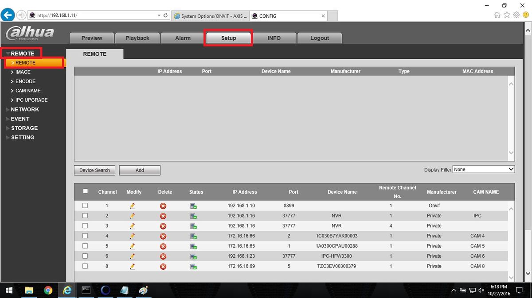This screenshot has width=532, height=298.
Task: Select the checkbox for channel 5
Action: pyautogui.click(x=85, y=246)
